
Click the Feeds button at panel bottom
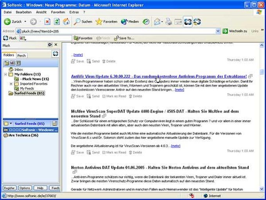pos(55,188)
